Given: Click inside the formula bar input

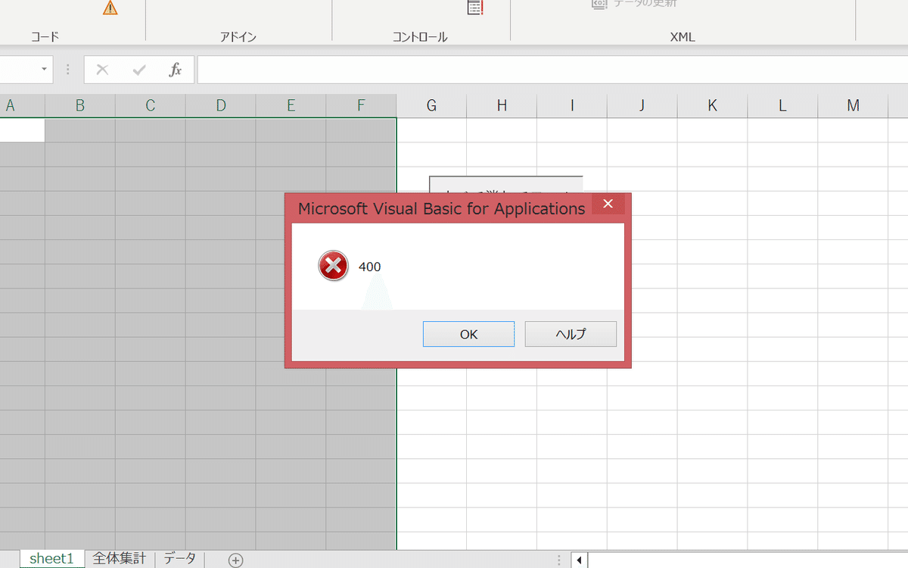Looking at the screenshot, I should click(552, 70).
